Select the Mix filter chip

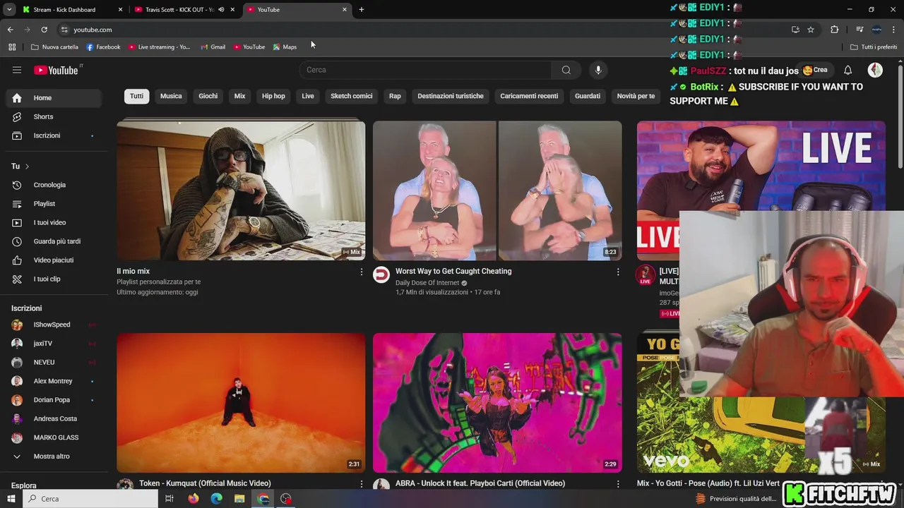[x=240, y=96]
